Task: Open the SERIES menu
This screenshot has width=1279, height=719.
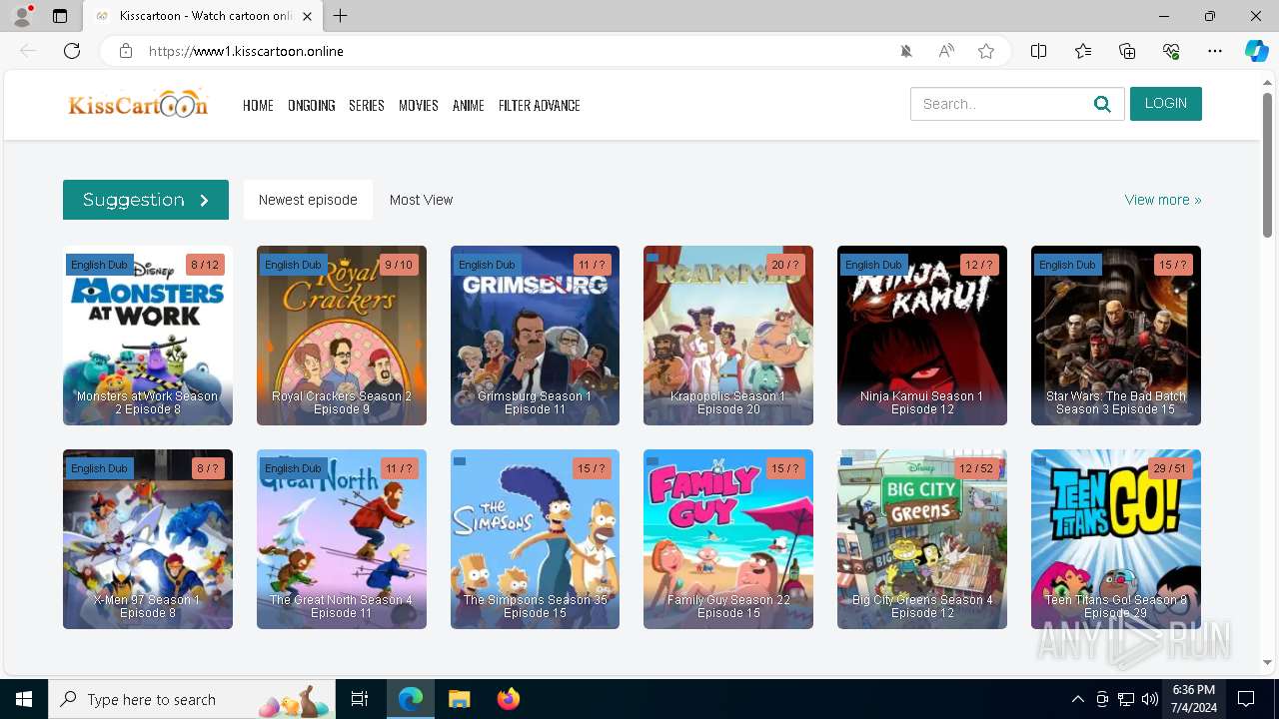Action: (367, 105)
